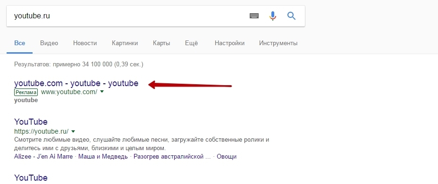This screenshot has width=438, height=184.
Task: Click the blue magnifier search icon
Action: [291, 16]
